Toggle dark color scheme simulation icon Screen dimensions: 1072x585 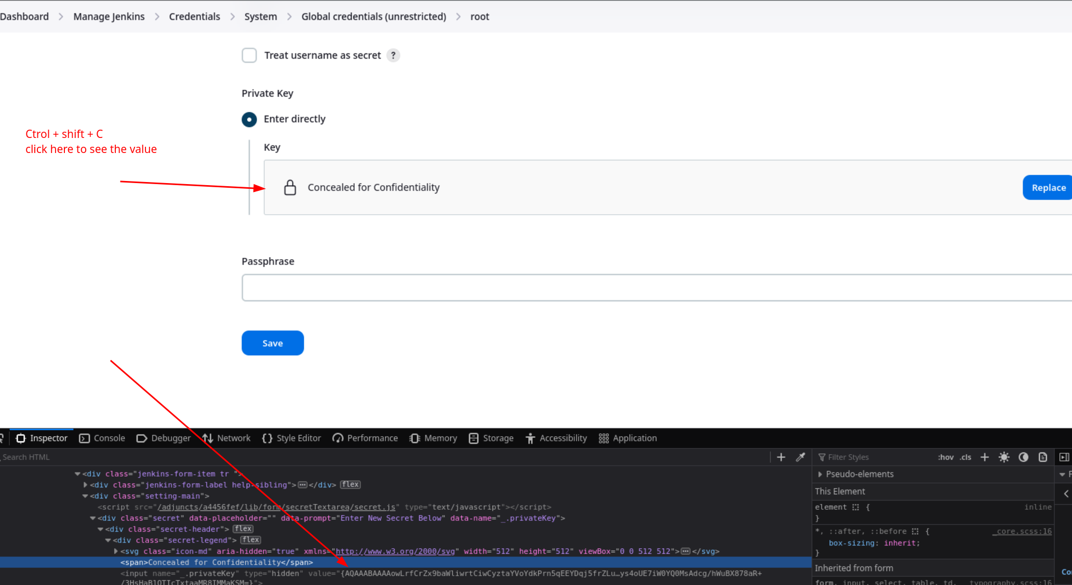click(x=1023, y=457)
